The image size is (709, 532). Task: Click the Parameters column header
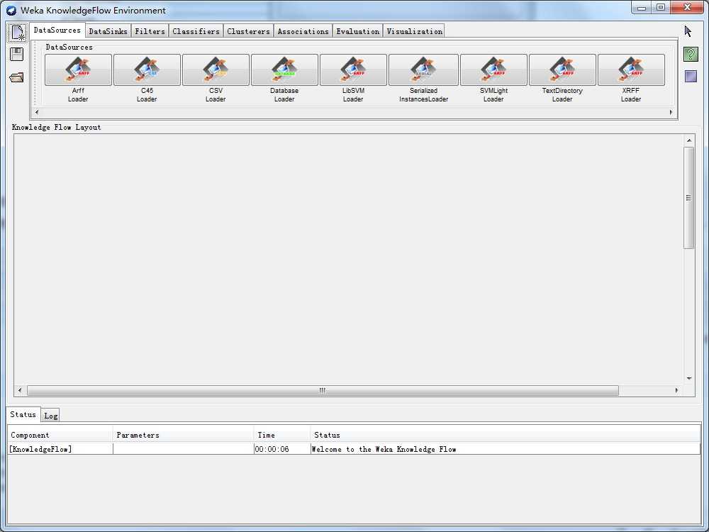click(183, 435)
